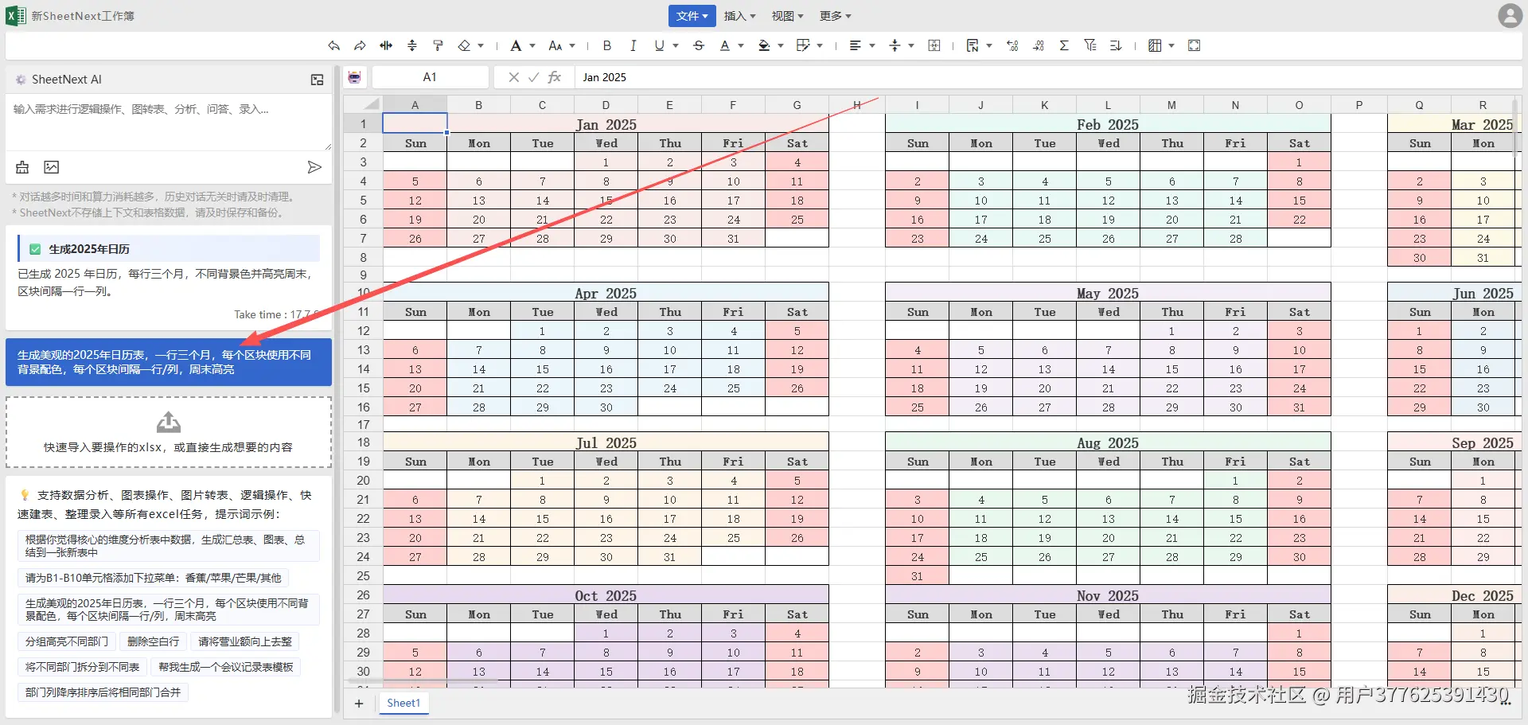Click the select-all corner of the grid

pyautogui.click(x=364, y=104)
